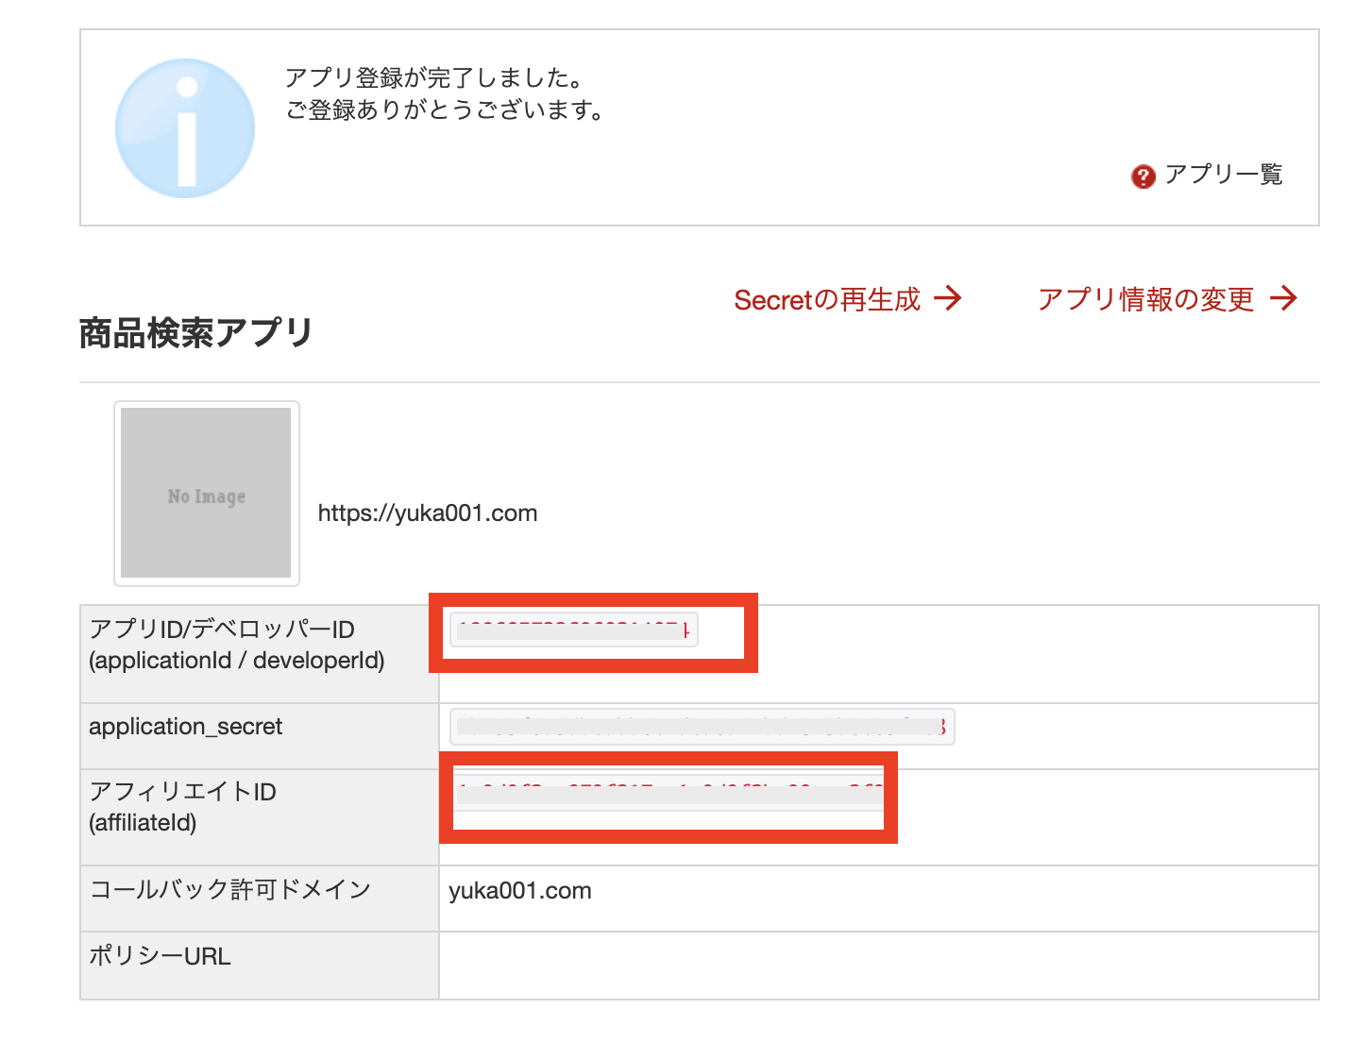This screenshot has height=1042, width=1371.
Task: Select the masked アプリID/デベロッパーID value
Action: tap(572, 628)
